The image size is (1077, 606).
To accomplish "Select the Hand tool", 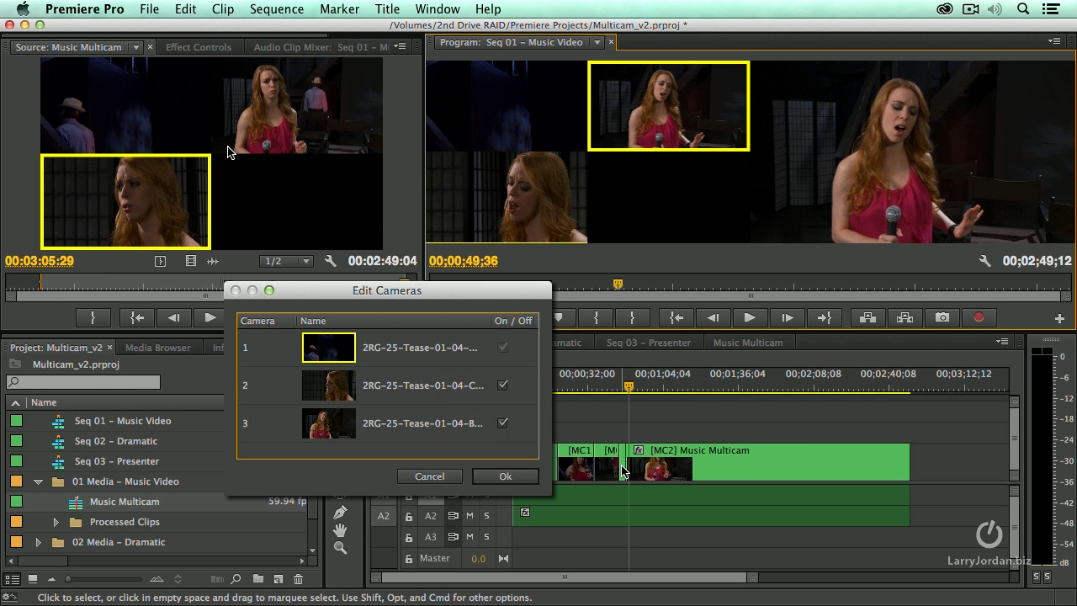I will pos(340,530).
